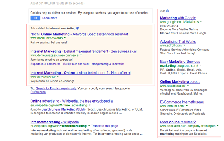Open the Nochii Online Marketing ad link
This screenshot has width=224, height=141.
[79, 34]
